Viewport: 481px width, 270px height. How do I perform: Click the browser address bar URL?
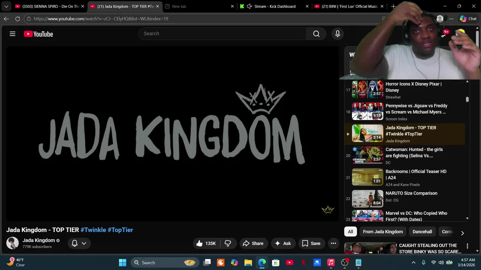[101, 18]
